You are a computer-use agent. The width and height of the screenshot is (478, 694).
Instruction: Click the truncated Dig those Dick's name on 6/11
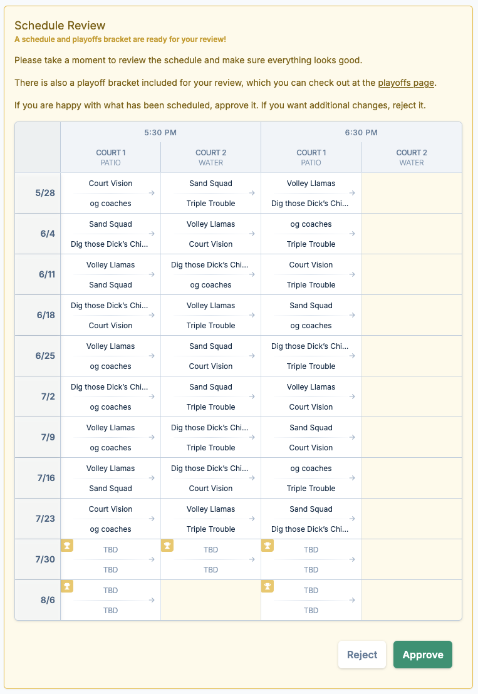[210, 264]
